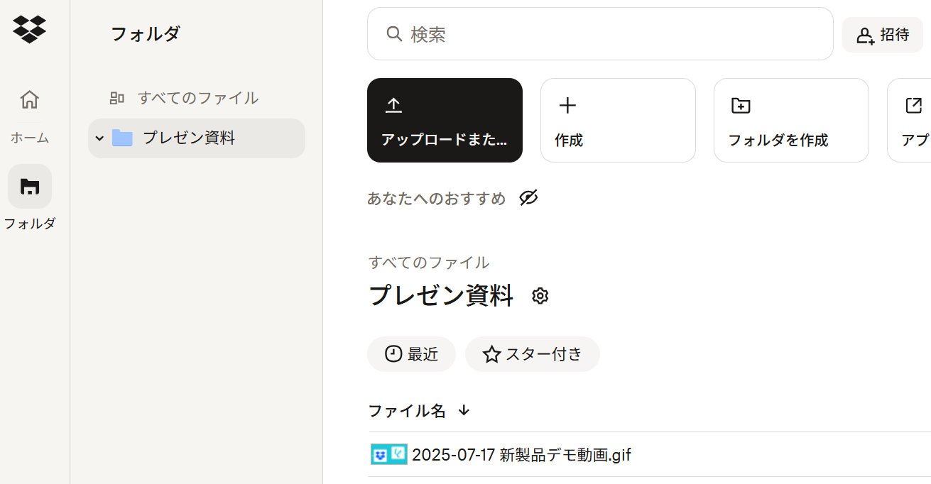Click the Dropbox logo icon
This screenshot has height=484, width=931.
pos(29,29)
